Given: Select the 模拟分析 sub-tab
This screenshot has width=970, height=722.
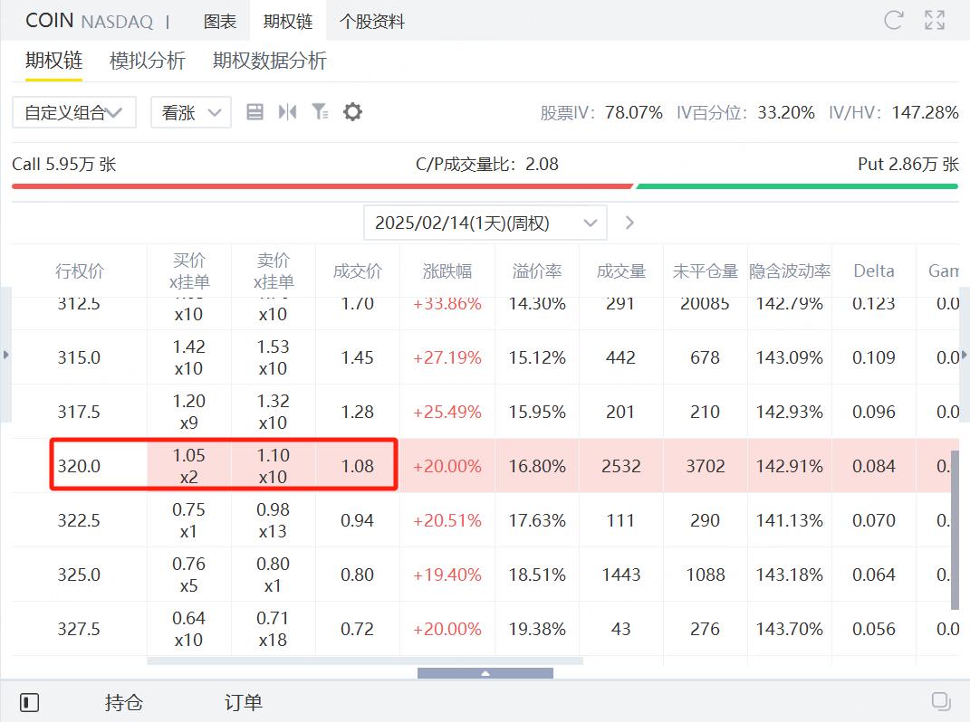Looking at the screenshot, I should coord(148,61).
